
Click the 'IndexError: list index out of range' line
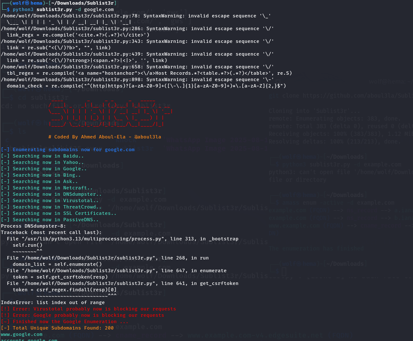[53, 302]
